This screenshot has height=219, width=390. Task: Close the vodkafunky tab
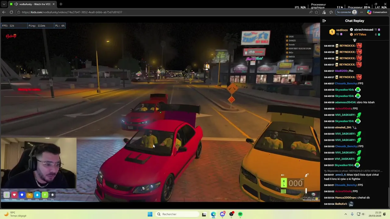tap(54, 4)
